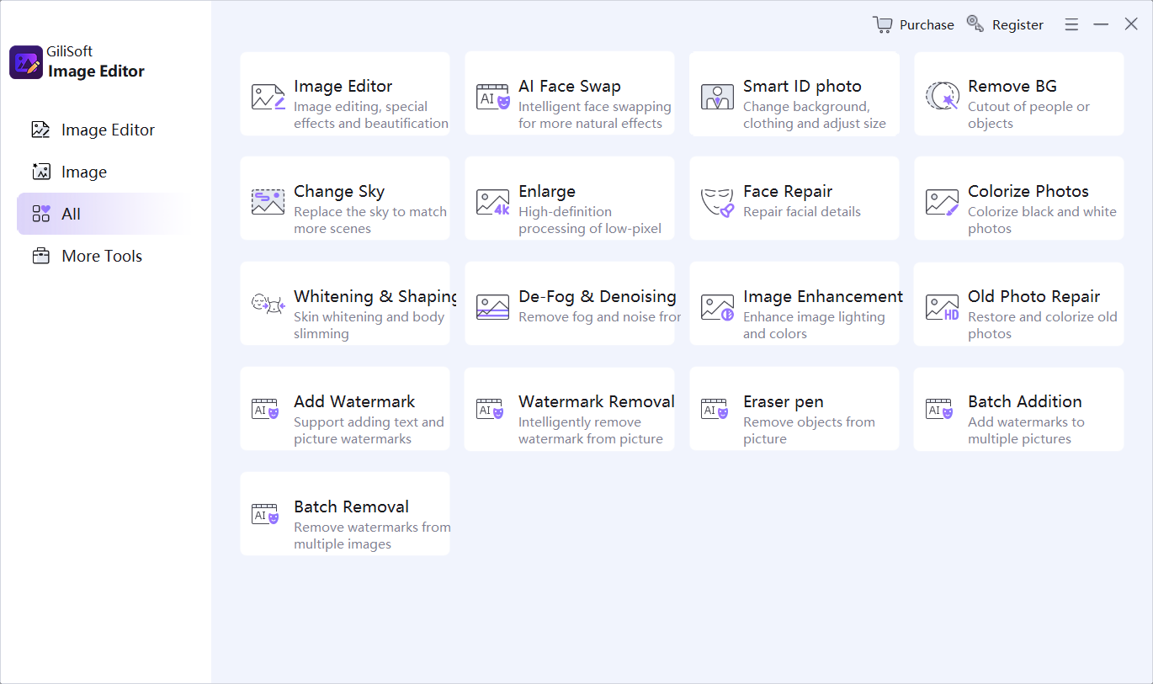Viewport: 1153px width, 684px height.
Task: Open the Purchase link
Action: coord(927,25)
